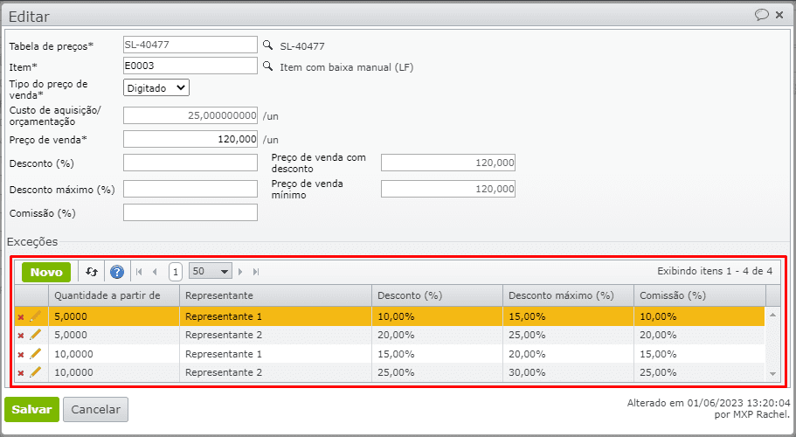The width and height of the screenshot is (796, 437).
Task: Sort by Comissão (%) column header
Action: pyautogui.click(x=699, y=295)
